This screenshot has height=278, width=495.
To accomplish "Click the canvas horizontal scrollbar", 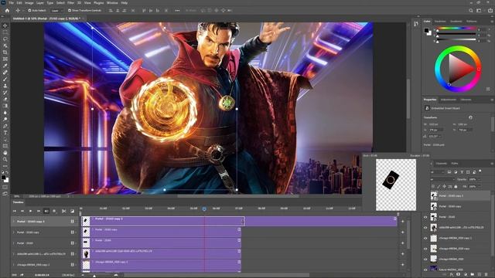I will (x=238, y=196).
